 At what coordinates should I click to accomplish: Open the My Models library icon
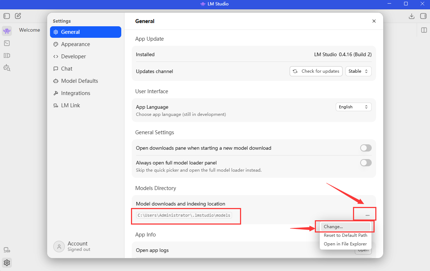point(7,55)
